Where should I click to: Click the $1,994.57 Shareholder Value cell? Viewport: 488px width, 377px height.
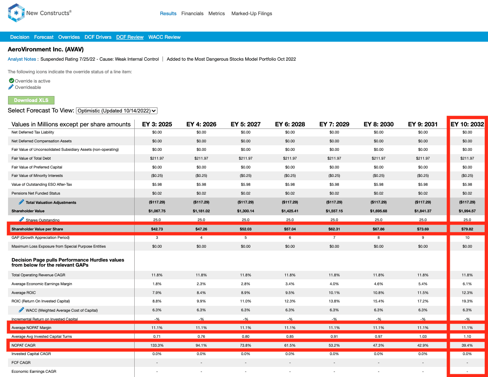click(467, 211)
